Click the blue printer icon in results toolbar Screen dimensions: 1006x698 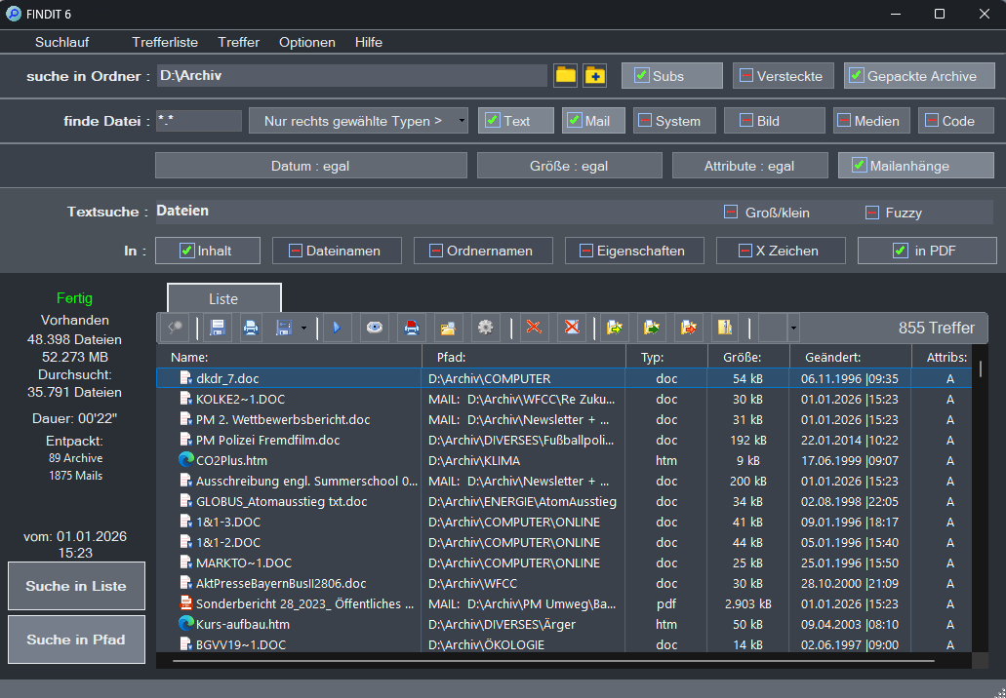pyautogui.click(x=251, y=329)
